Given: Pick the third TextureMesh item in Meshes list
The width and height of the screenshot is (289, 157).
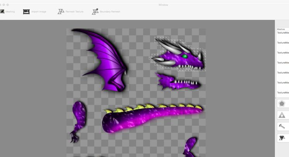Looking at the screenshot, I should [283, 53].
